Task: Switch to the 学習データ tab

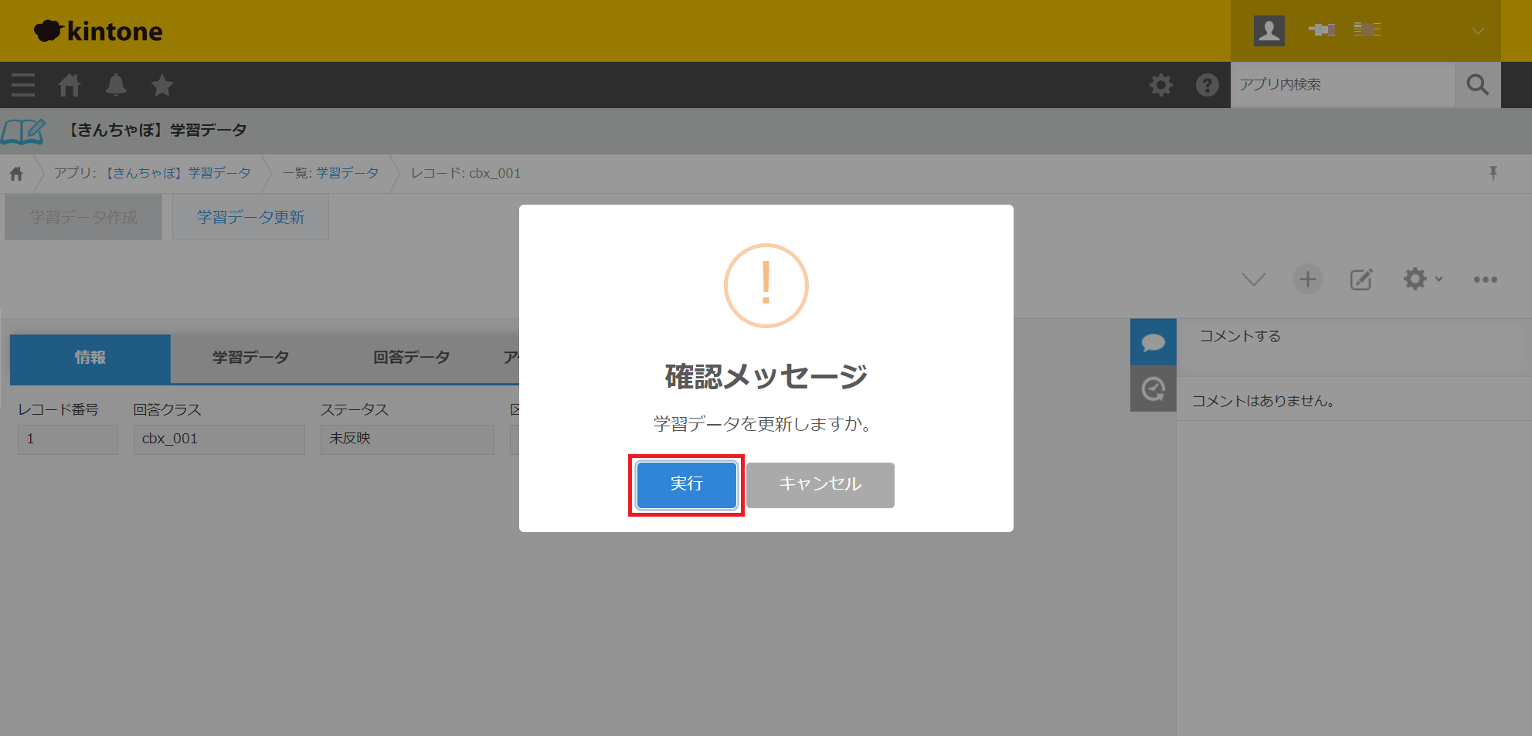Action: click(x=250, y=358)
